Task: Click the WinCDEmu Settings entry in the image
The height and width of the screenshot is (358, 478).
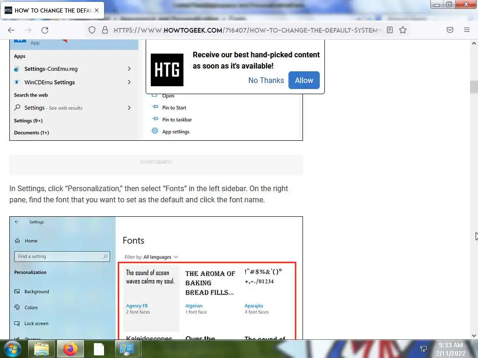Action: click(x=49, y=82)
